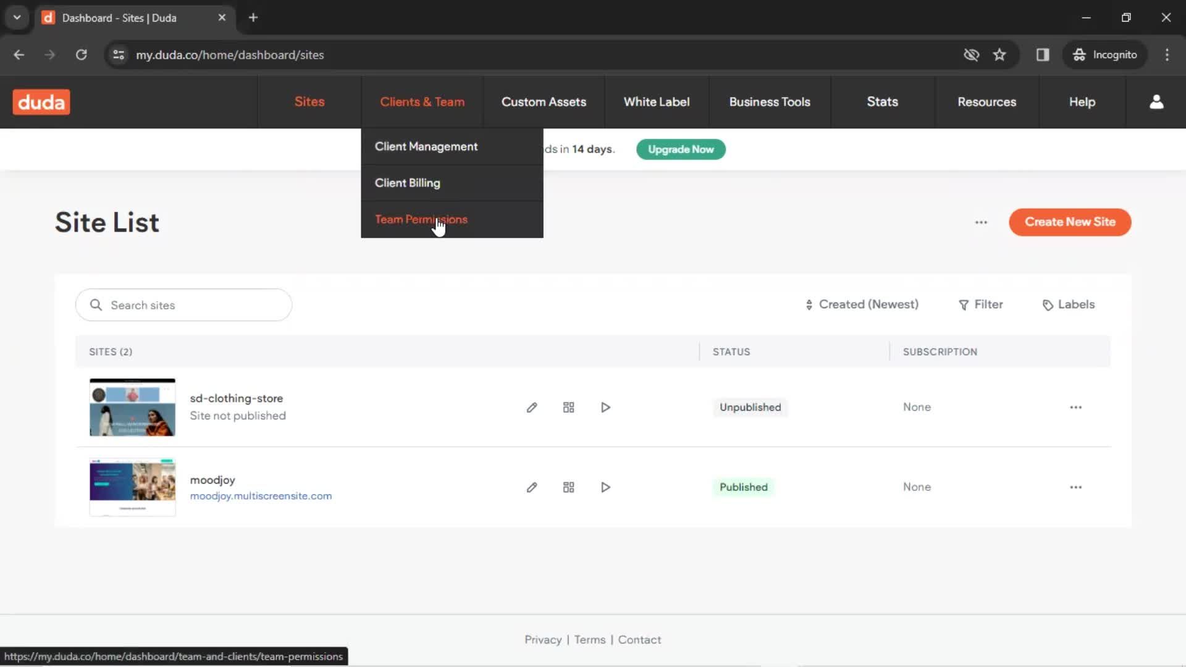Click the SUBSCRIPTION column header
Screen dimensions: 1186x667
940,352
